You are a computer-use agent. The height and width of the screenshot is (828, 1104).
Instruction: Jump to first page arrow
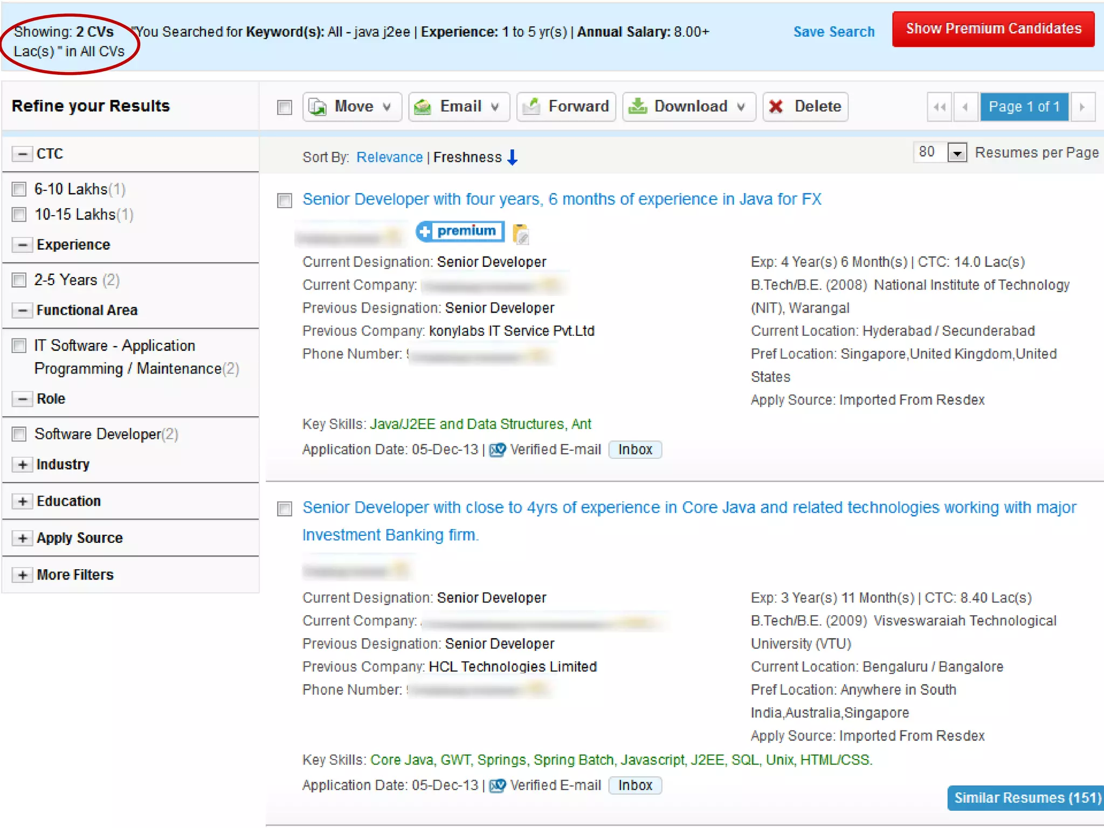tap(939, 107)
